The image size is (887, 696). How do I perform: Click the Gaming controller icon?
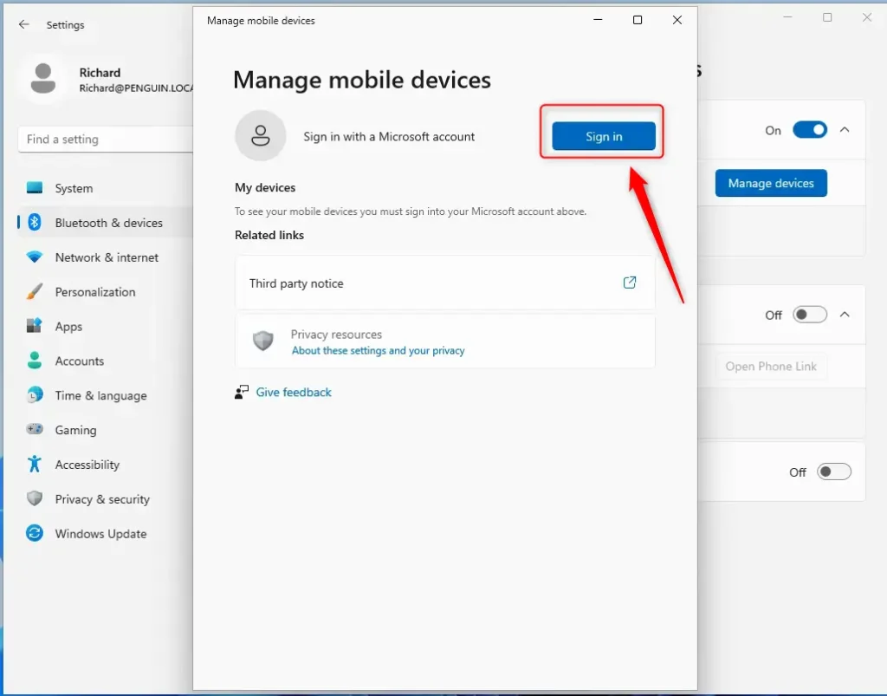(35, 429)
